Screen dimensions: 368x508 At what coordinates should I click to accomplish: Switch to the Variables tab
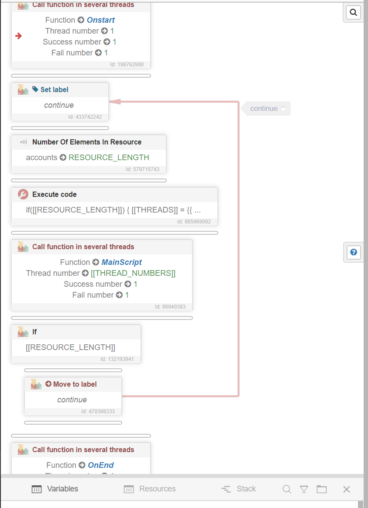pyautogui.click(x=55, y=489)
